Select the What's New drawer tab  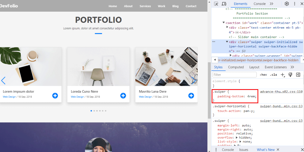[266, 150]
